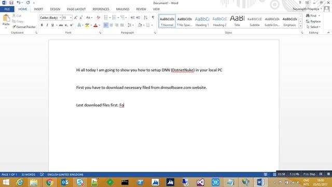Click the Redo icon in title bar
The width and height of the screenshot is (332, 187).
tap(28, 3)
